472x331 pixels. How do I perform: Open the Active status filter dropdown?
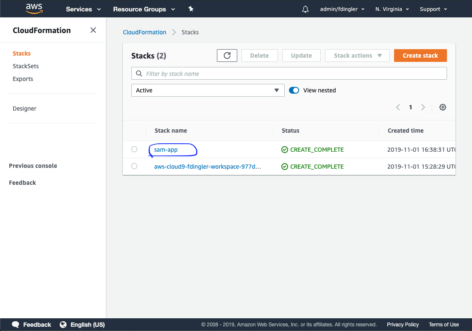208,90
